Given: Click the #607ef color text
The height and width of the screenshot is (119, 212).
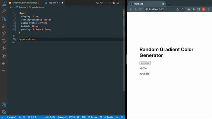Looking at the screenshot, I should point(143,68).
